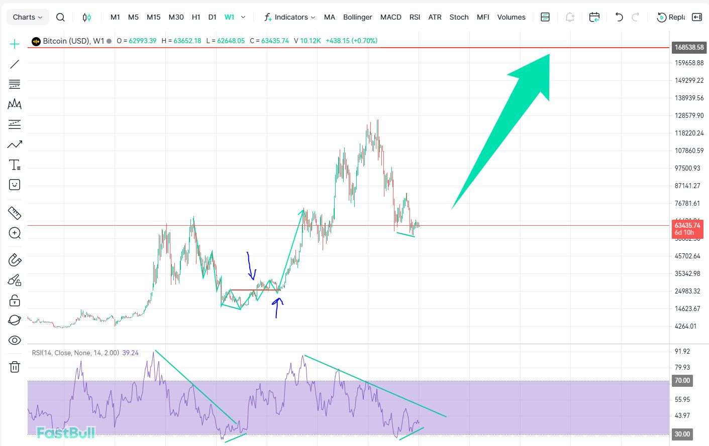709x446 pixels.
Task: Switch to H1 timeframe
Action: (x=196, y=17)
